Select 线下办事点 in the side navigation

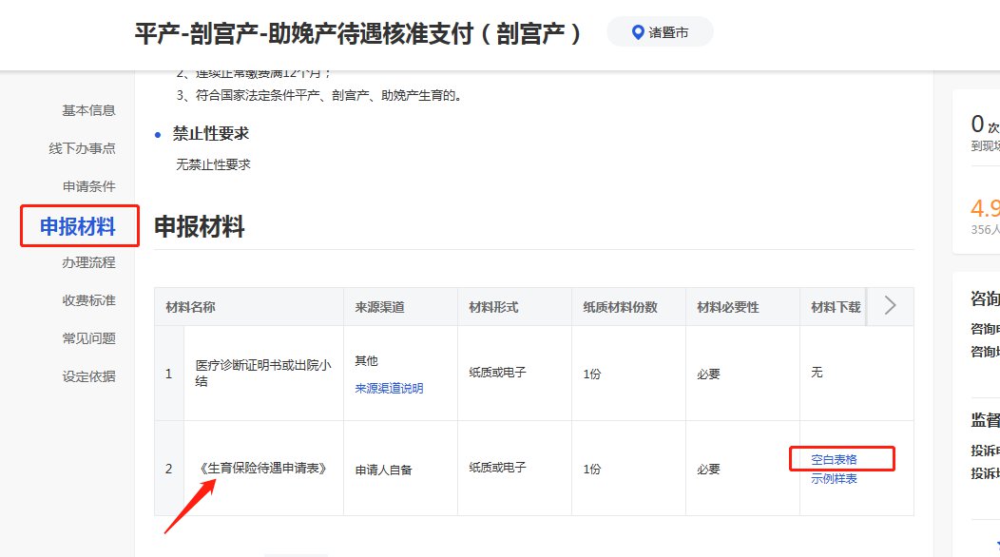pos(82,148)
